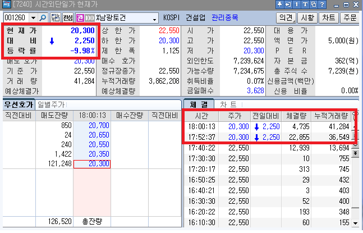Open the 주문 order button
This screenshot has height=233, width=363.
click(x=350, y=17)
